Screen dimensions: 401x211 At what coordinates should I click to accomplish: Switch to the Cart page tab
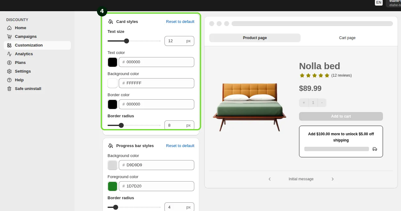pos(347,38)
